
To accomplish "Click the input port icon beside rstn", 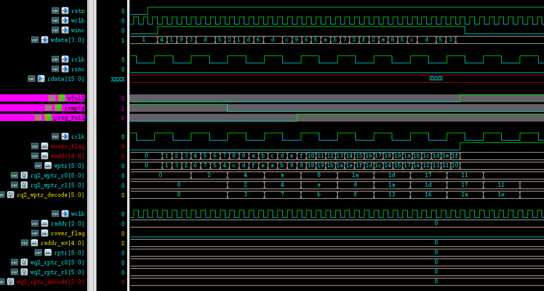I will coord(65,11).
